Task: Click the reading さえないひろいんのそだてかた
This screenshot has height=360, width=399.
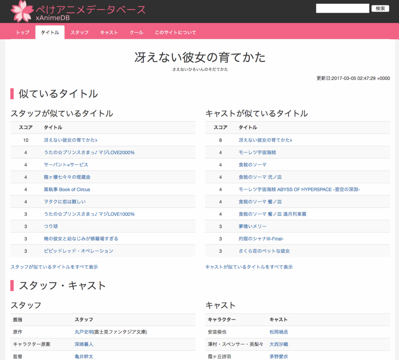Action: [x=200, y=69]
